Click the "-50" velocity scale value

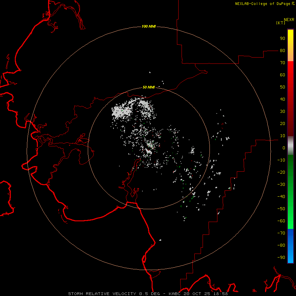[281, 209]
